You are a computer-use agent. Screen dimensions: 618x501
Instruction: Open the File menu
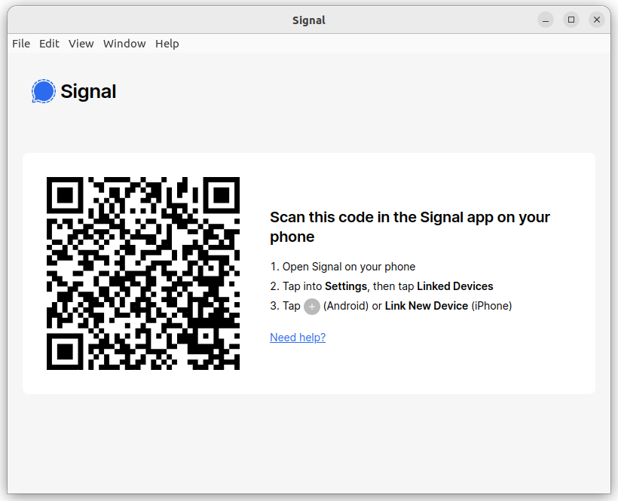(x=21, y=44)
